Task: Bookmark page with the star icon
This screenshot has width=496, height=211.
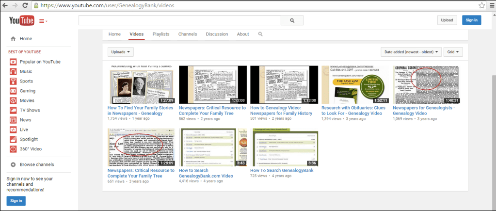Action: coord(481,5)
